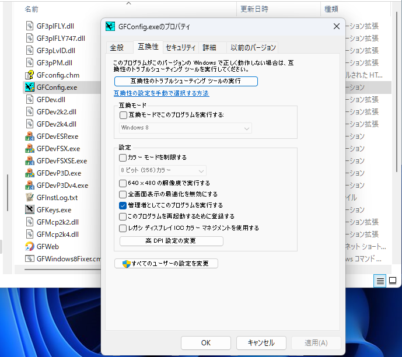Select GFKeys.exe file name

point(54,210)
